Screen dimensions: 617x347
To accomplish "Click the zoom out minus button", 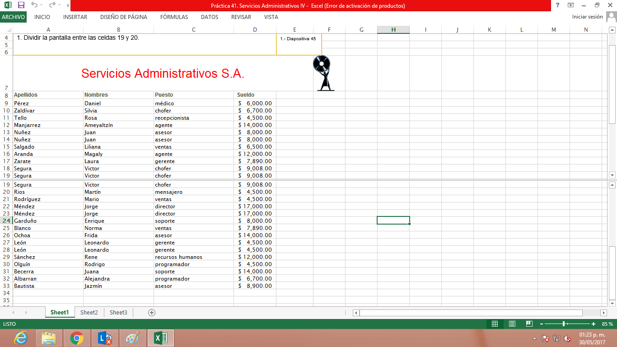I will coord(542,324).
